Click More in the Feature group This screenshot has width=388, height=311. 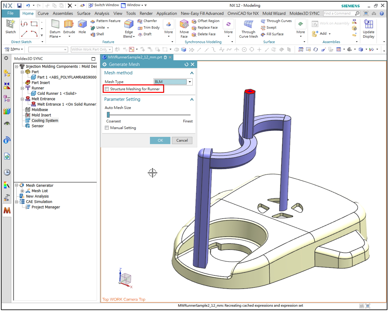[169, 29]
